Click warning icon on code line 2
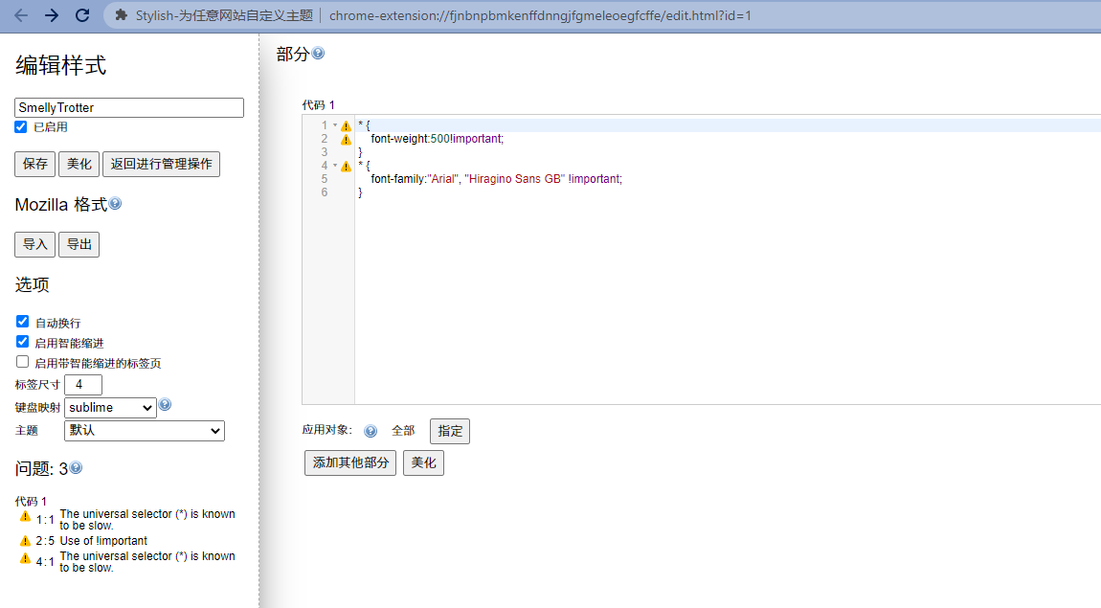Image resolution: width=1101 pixels, height=608 pixels. pos(347,140)
